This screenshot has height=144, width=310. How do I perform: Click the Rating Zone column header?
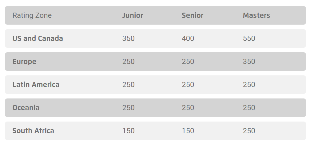[x=32, y=15]
